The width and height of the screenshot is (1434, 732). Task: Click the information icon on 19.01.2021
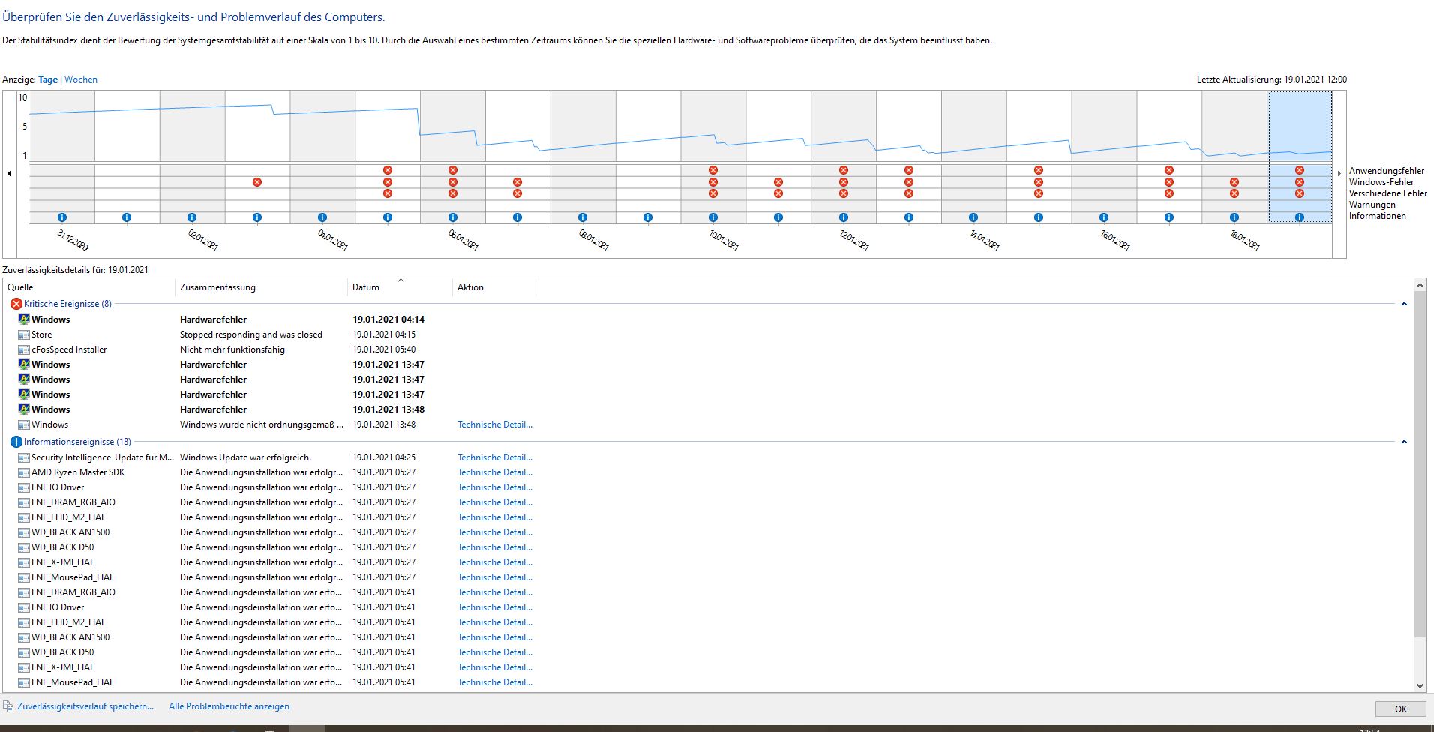pos(1300,217)
